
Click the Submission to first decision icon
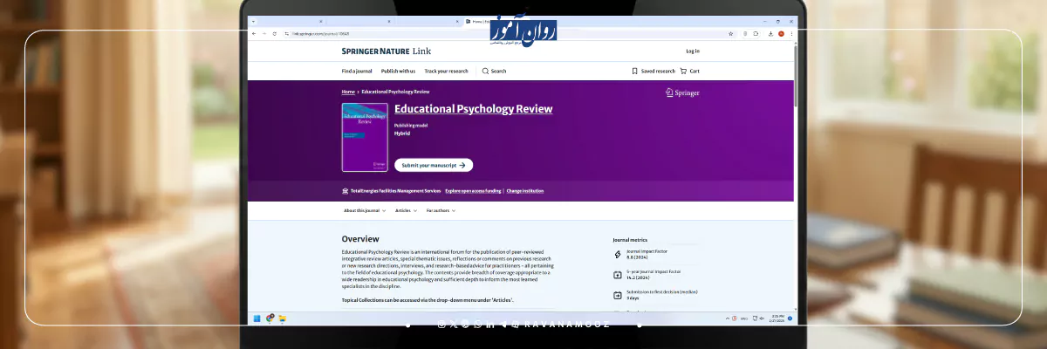point(618,295)
